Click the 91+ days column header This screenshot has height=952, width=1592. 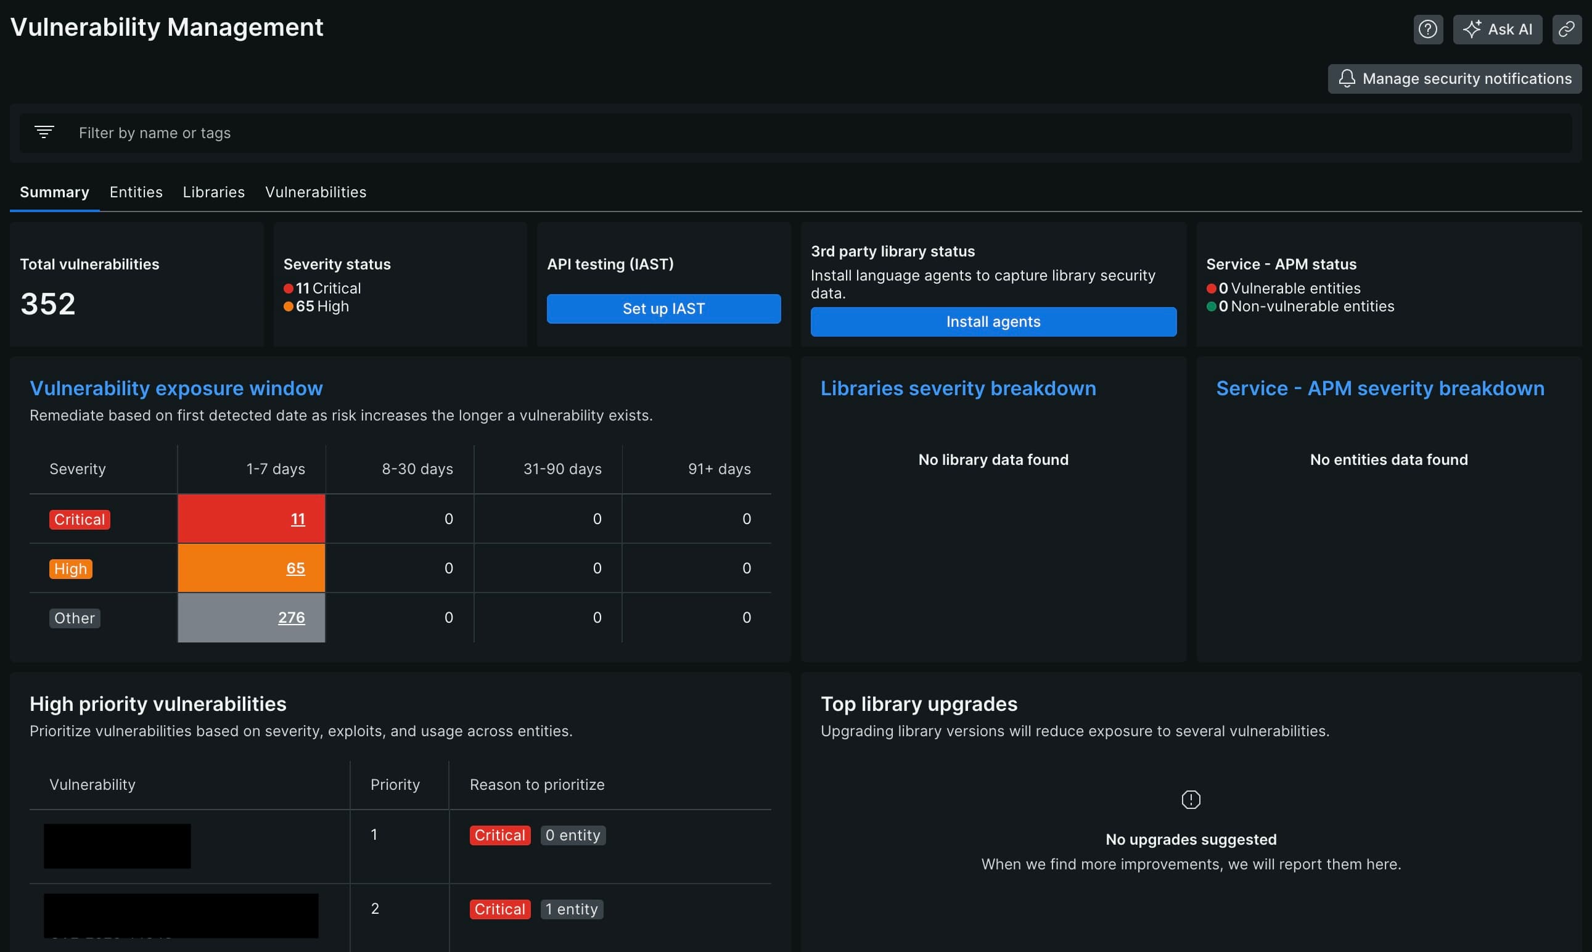tap(719, 469)
